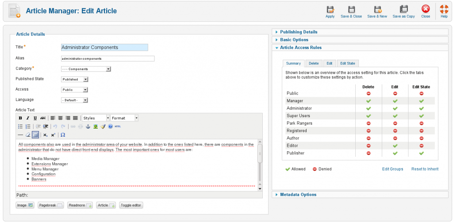Toggle visual aid table grid icon

pos(35,135)
